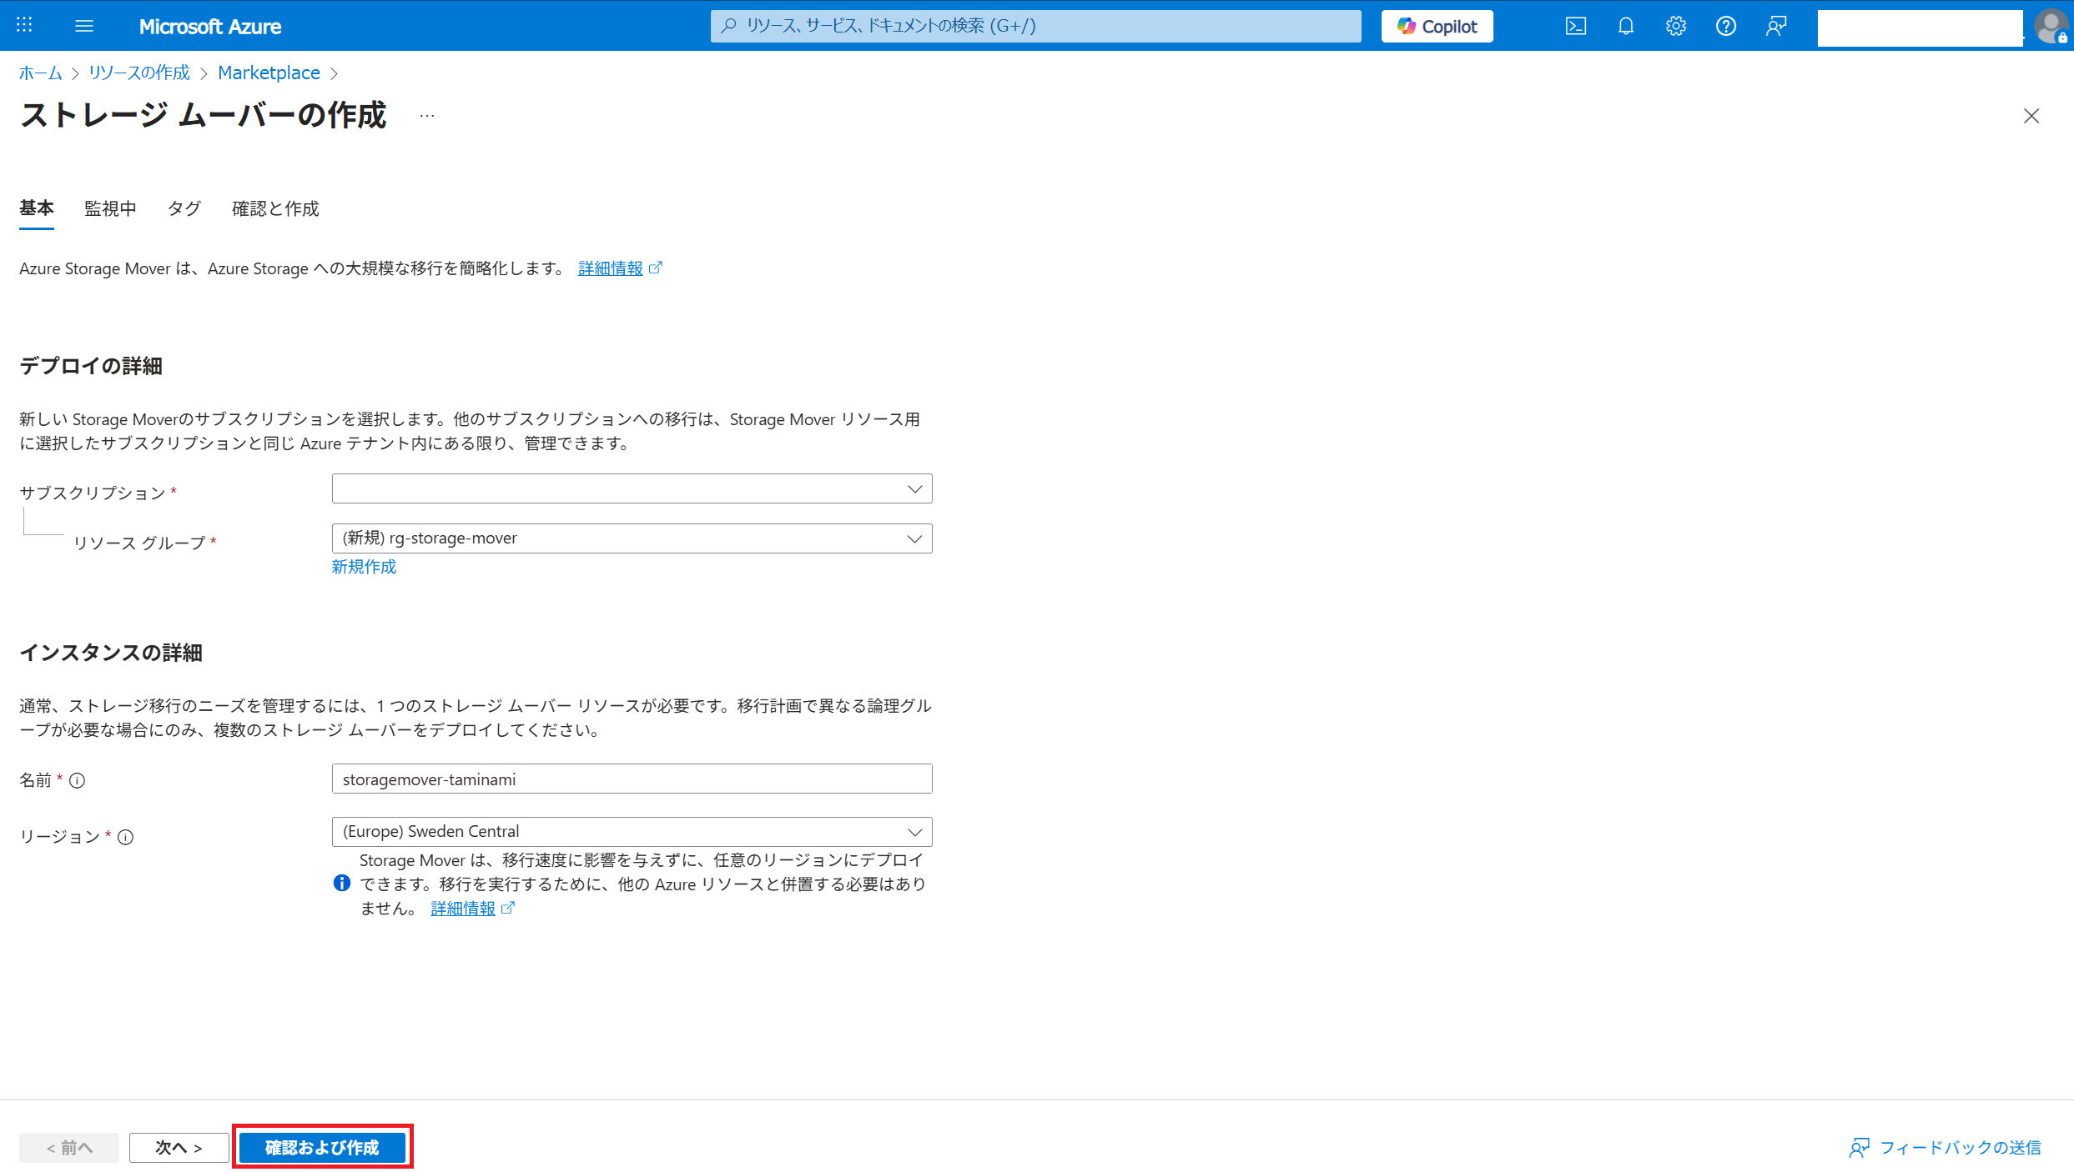This screenshot has height=1172, width=2074.
Task: Focus the resource search box
Action: [x=1035, y=26]
